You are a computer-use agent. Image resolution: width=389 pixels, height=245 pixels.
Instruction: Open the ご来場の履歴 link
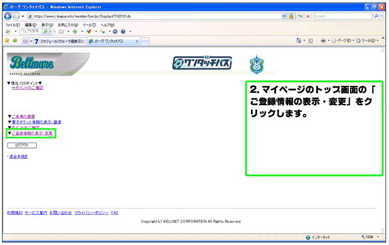tap(23, 117)
